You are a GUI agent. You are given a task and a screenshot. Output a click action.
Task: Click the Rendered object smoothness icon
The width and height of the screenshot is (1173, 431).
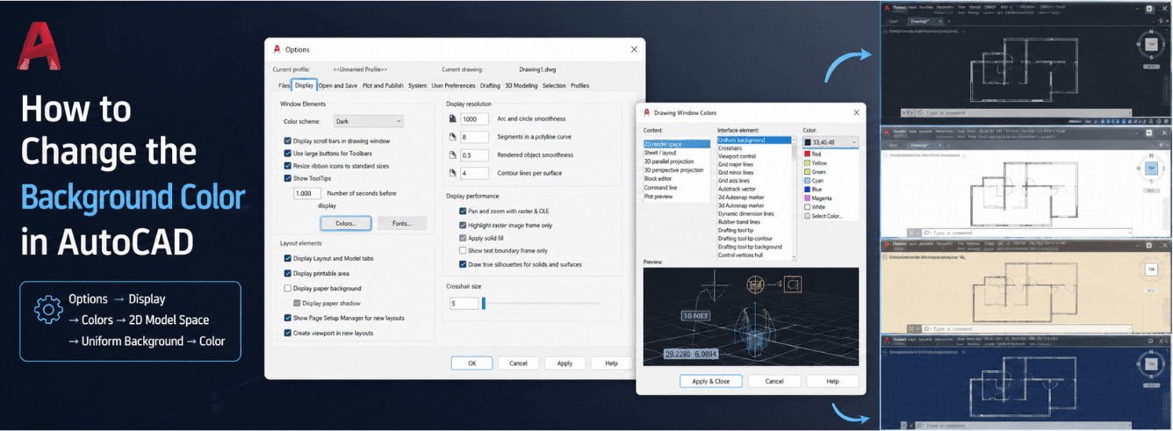[x=453, y=155]
